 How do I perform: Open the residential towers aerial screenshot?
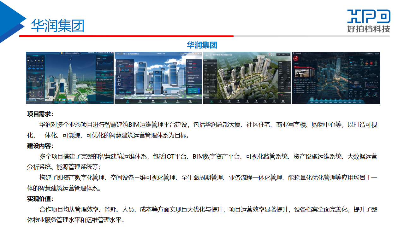247,78
